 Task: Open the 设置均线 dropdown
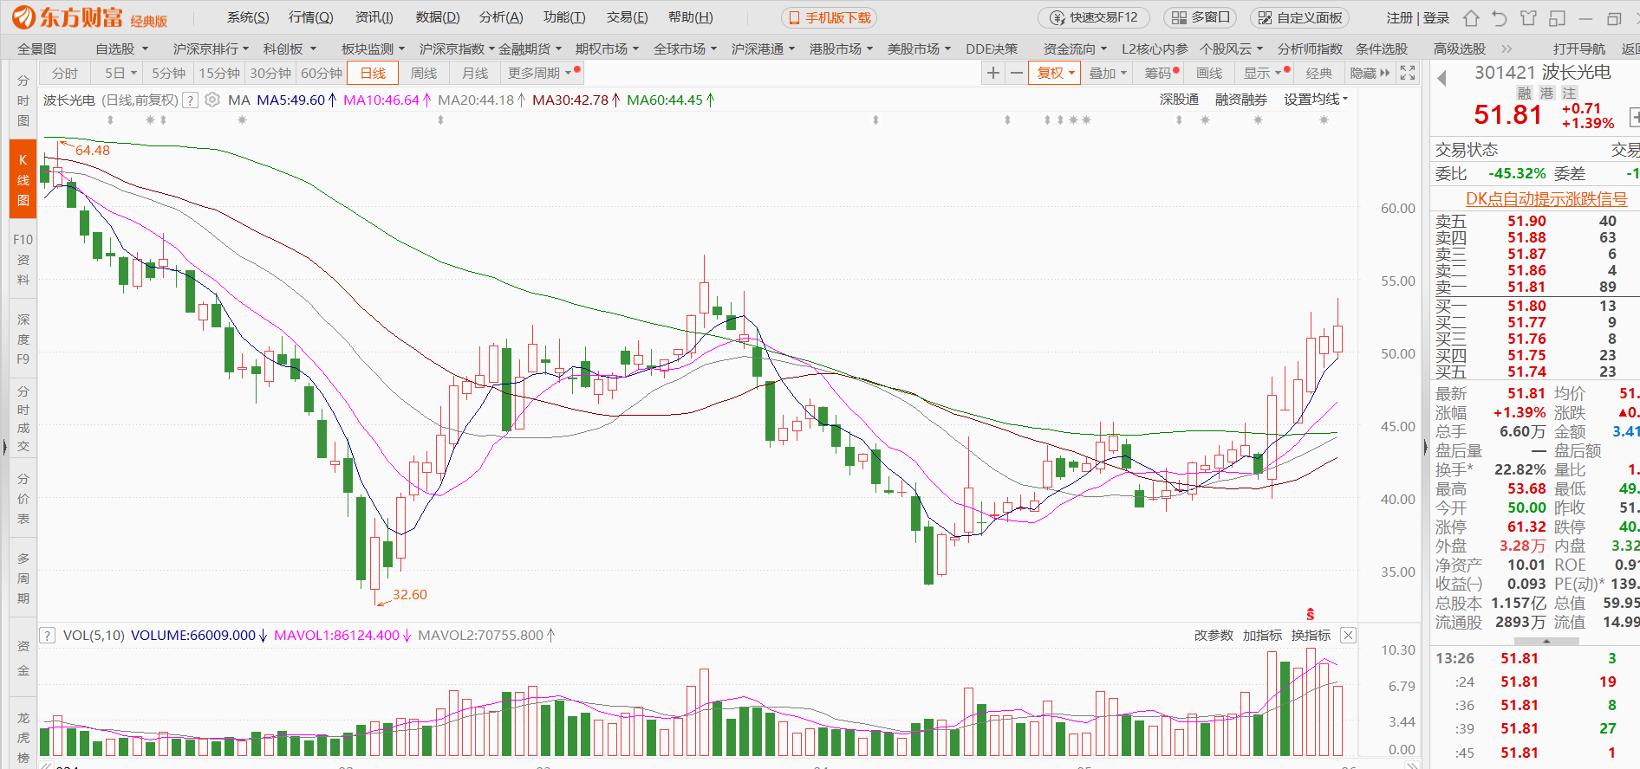point(1316,100)
